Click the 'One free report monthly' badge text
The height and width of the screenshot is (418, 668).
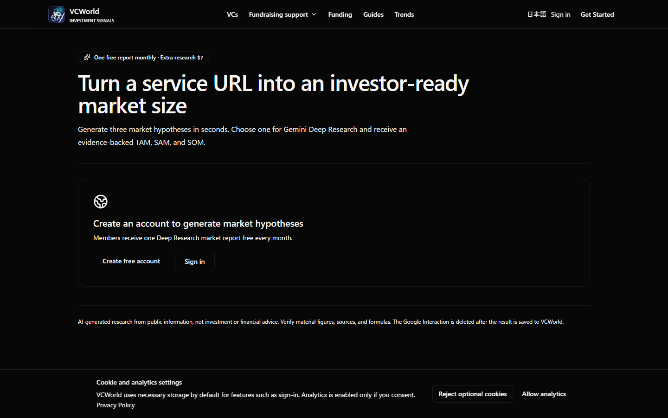click(148, 58)
